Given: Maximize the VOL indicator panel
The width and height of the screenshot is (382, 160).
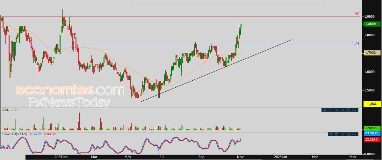Looking at the screenshot, I should pyautogui.click(x=330, y=110).
